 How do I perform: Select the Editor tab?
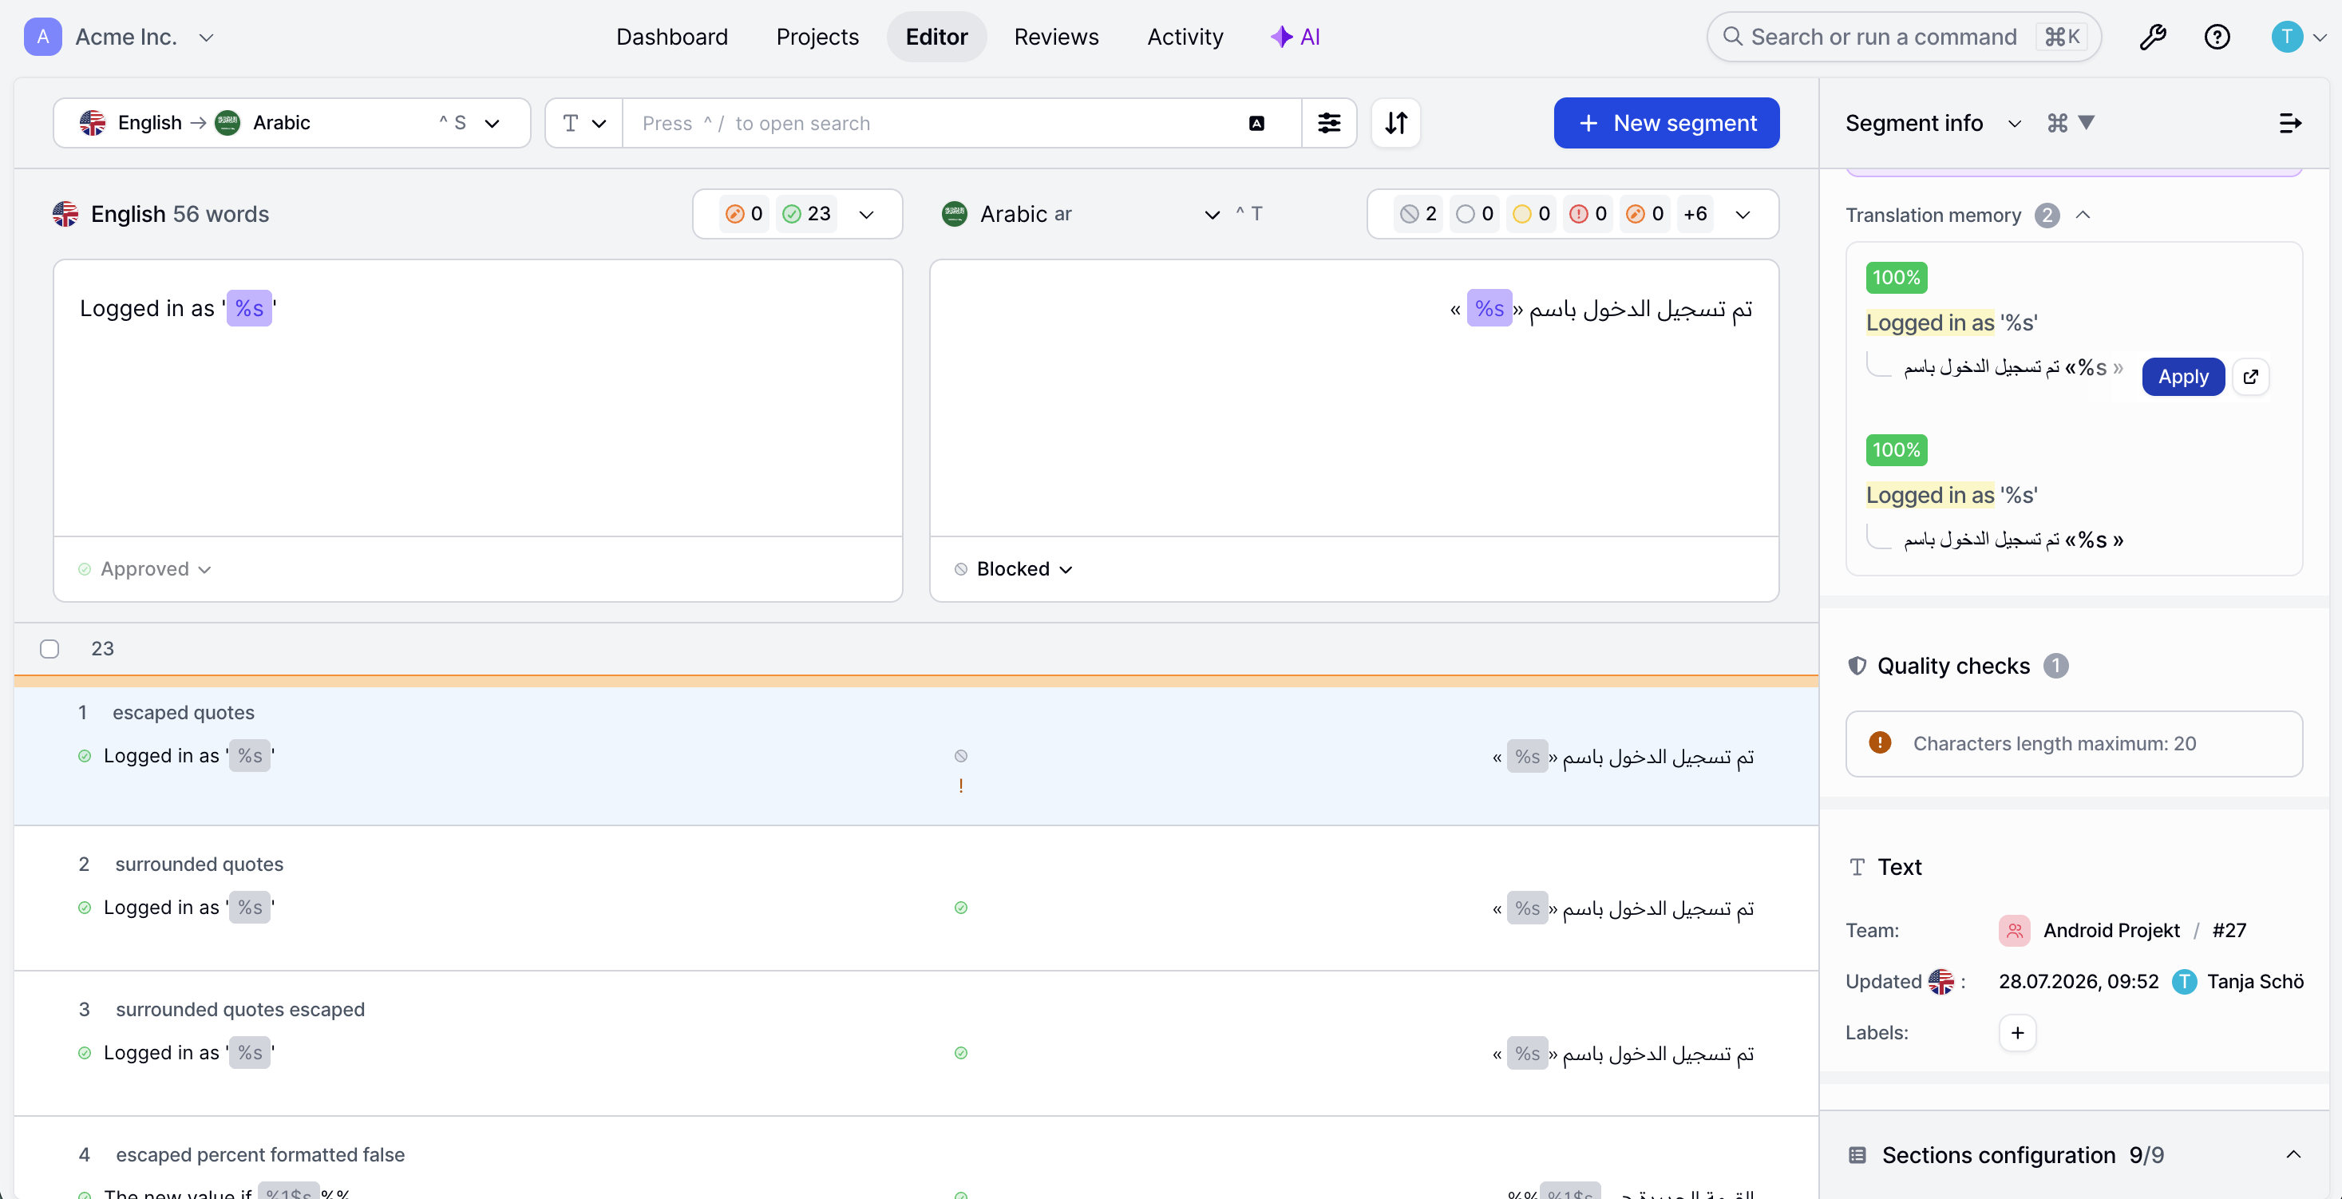point(936,38)
